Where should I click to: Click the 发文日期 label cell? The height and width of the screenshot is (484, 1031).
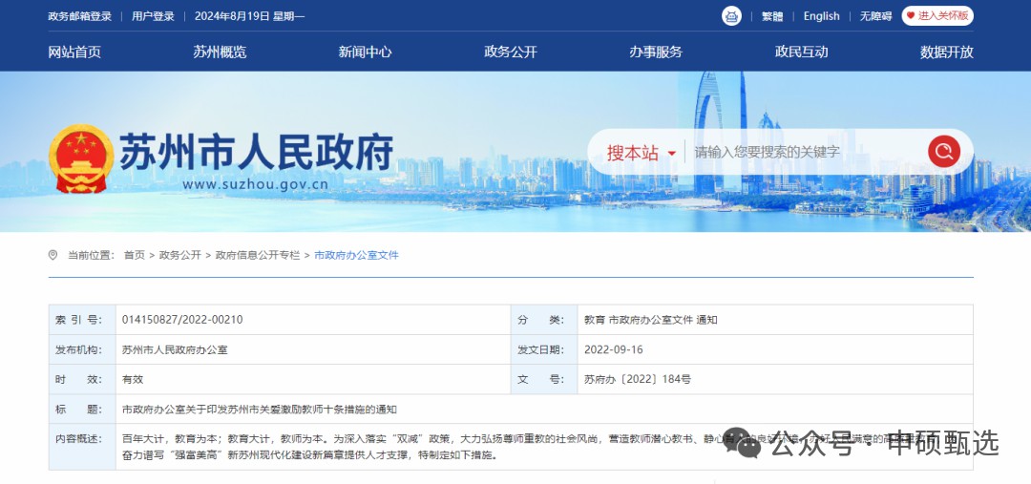click(x=544, y=349)
